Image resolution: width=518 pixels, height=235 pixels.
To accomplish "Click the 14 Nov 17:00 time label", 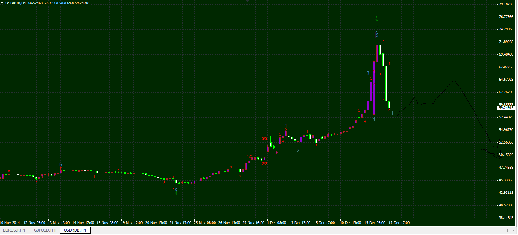I will [x=83, y=222].
